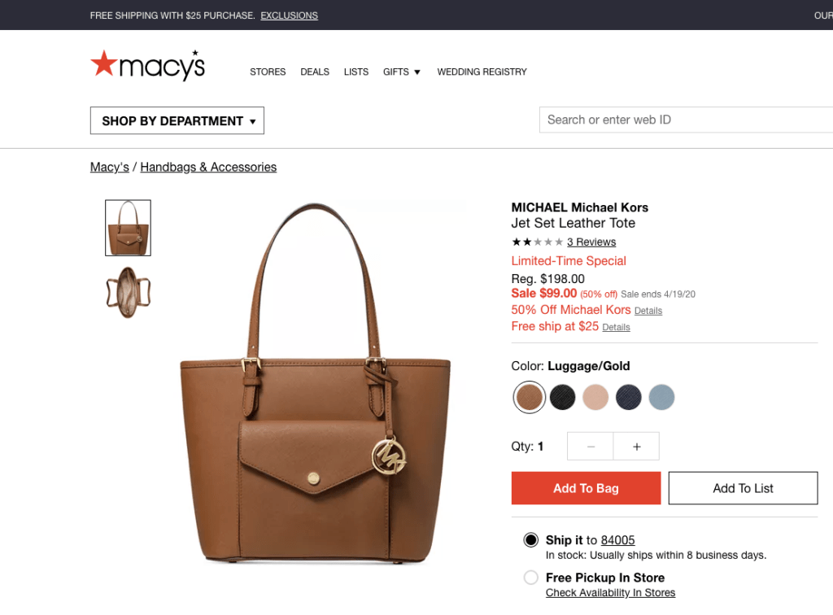Expand the Shop By Department dropdown
The image size is (833, 615).
pyautogui.click(x=177, y=120)
